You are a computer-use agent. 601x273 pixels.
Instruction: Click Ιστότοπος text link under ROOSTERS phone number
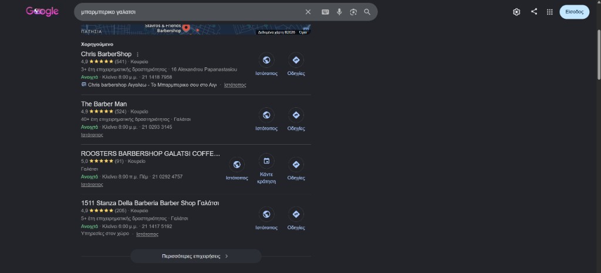click(x=92, y=185)
